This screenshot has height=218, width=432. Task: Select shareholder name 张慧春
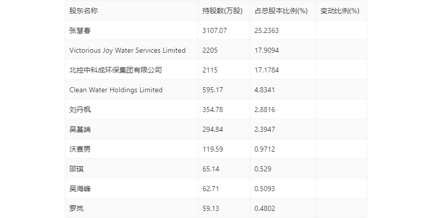(x=80, y=30)
